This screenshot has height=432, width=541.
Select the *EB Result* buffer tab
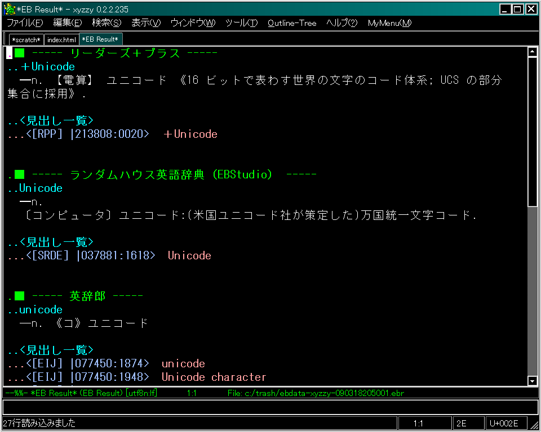[x=100, y=39]
